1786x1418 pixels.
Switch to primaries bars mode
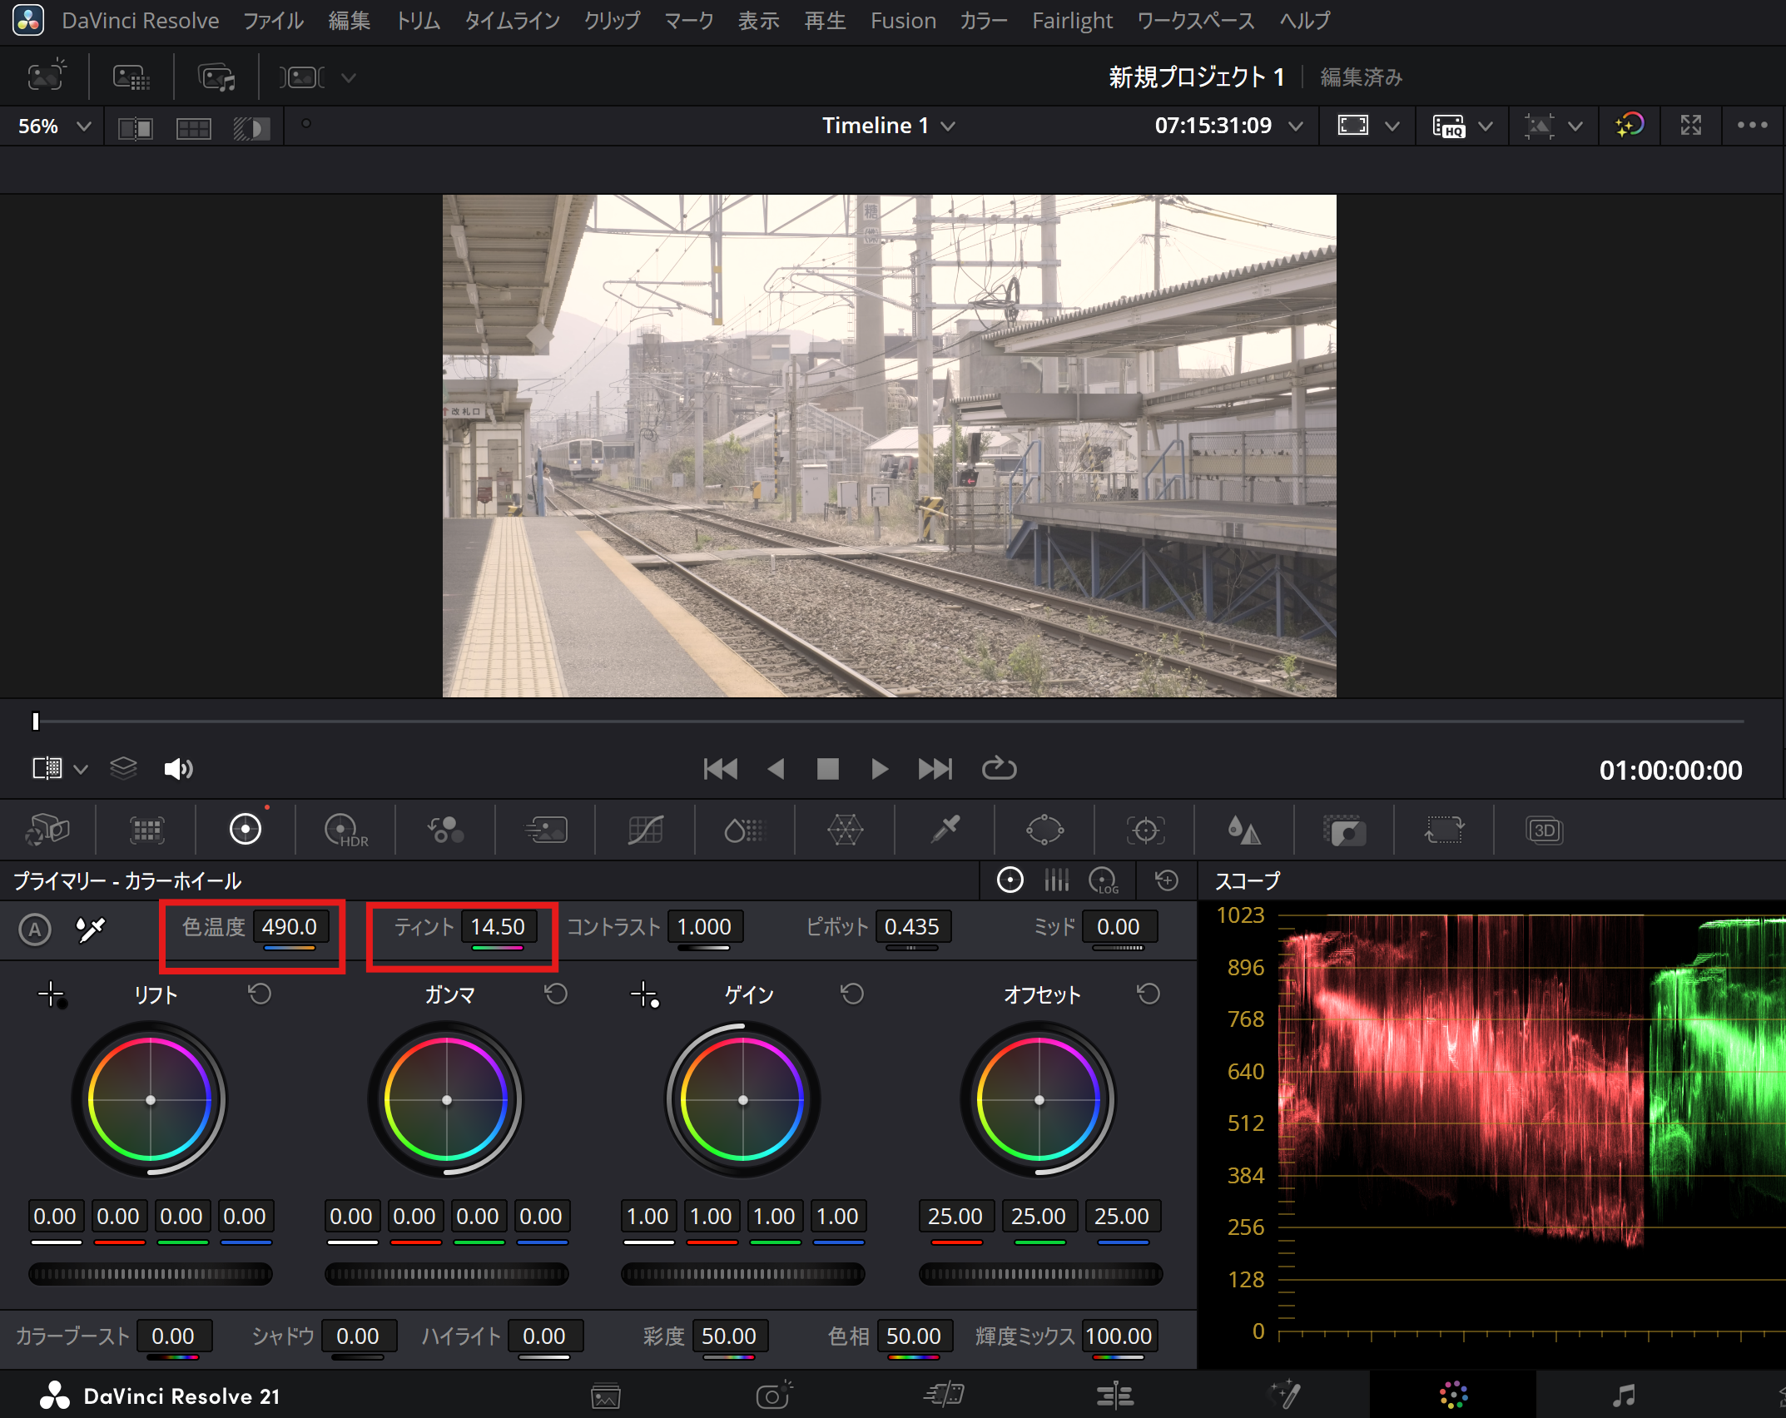click(x=1057, y=880)
